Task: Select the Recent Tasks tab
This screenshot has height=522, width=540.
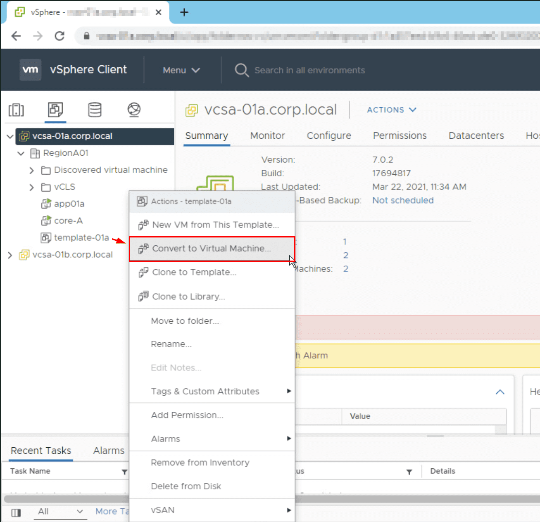Action: pos(41,451)
